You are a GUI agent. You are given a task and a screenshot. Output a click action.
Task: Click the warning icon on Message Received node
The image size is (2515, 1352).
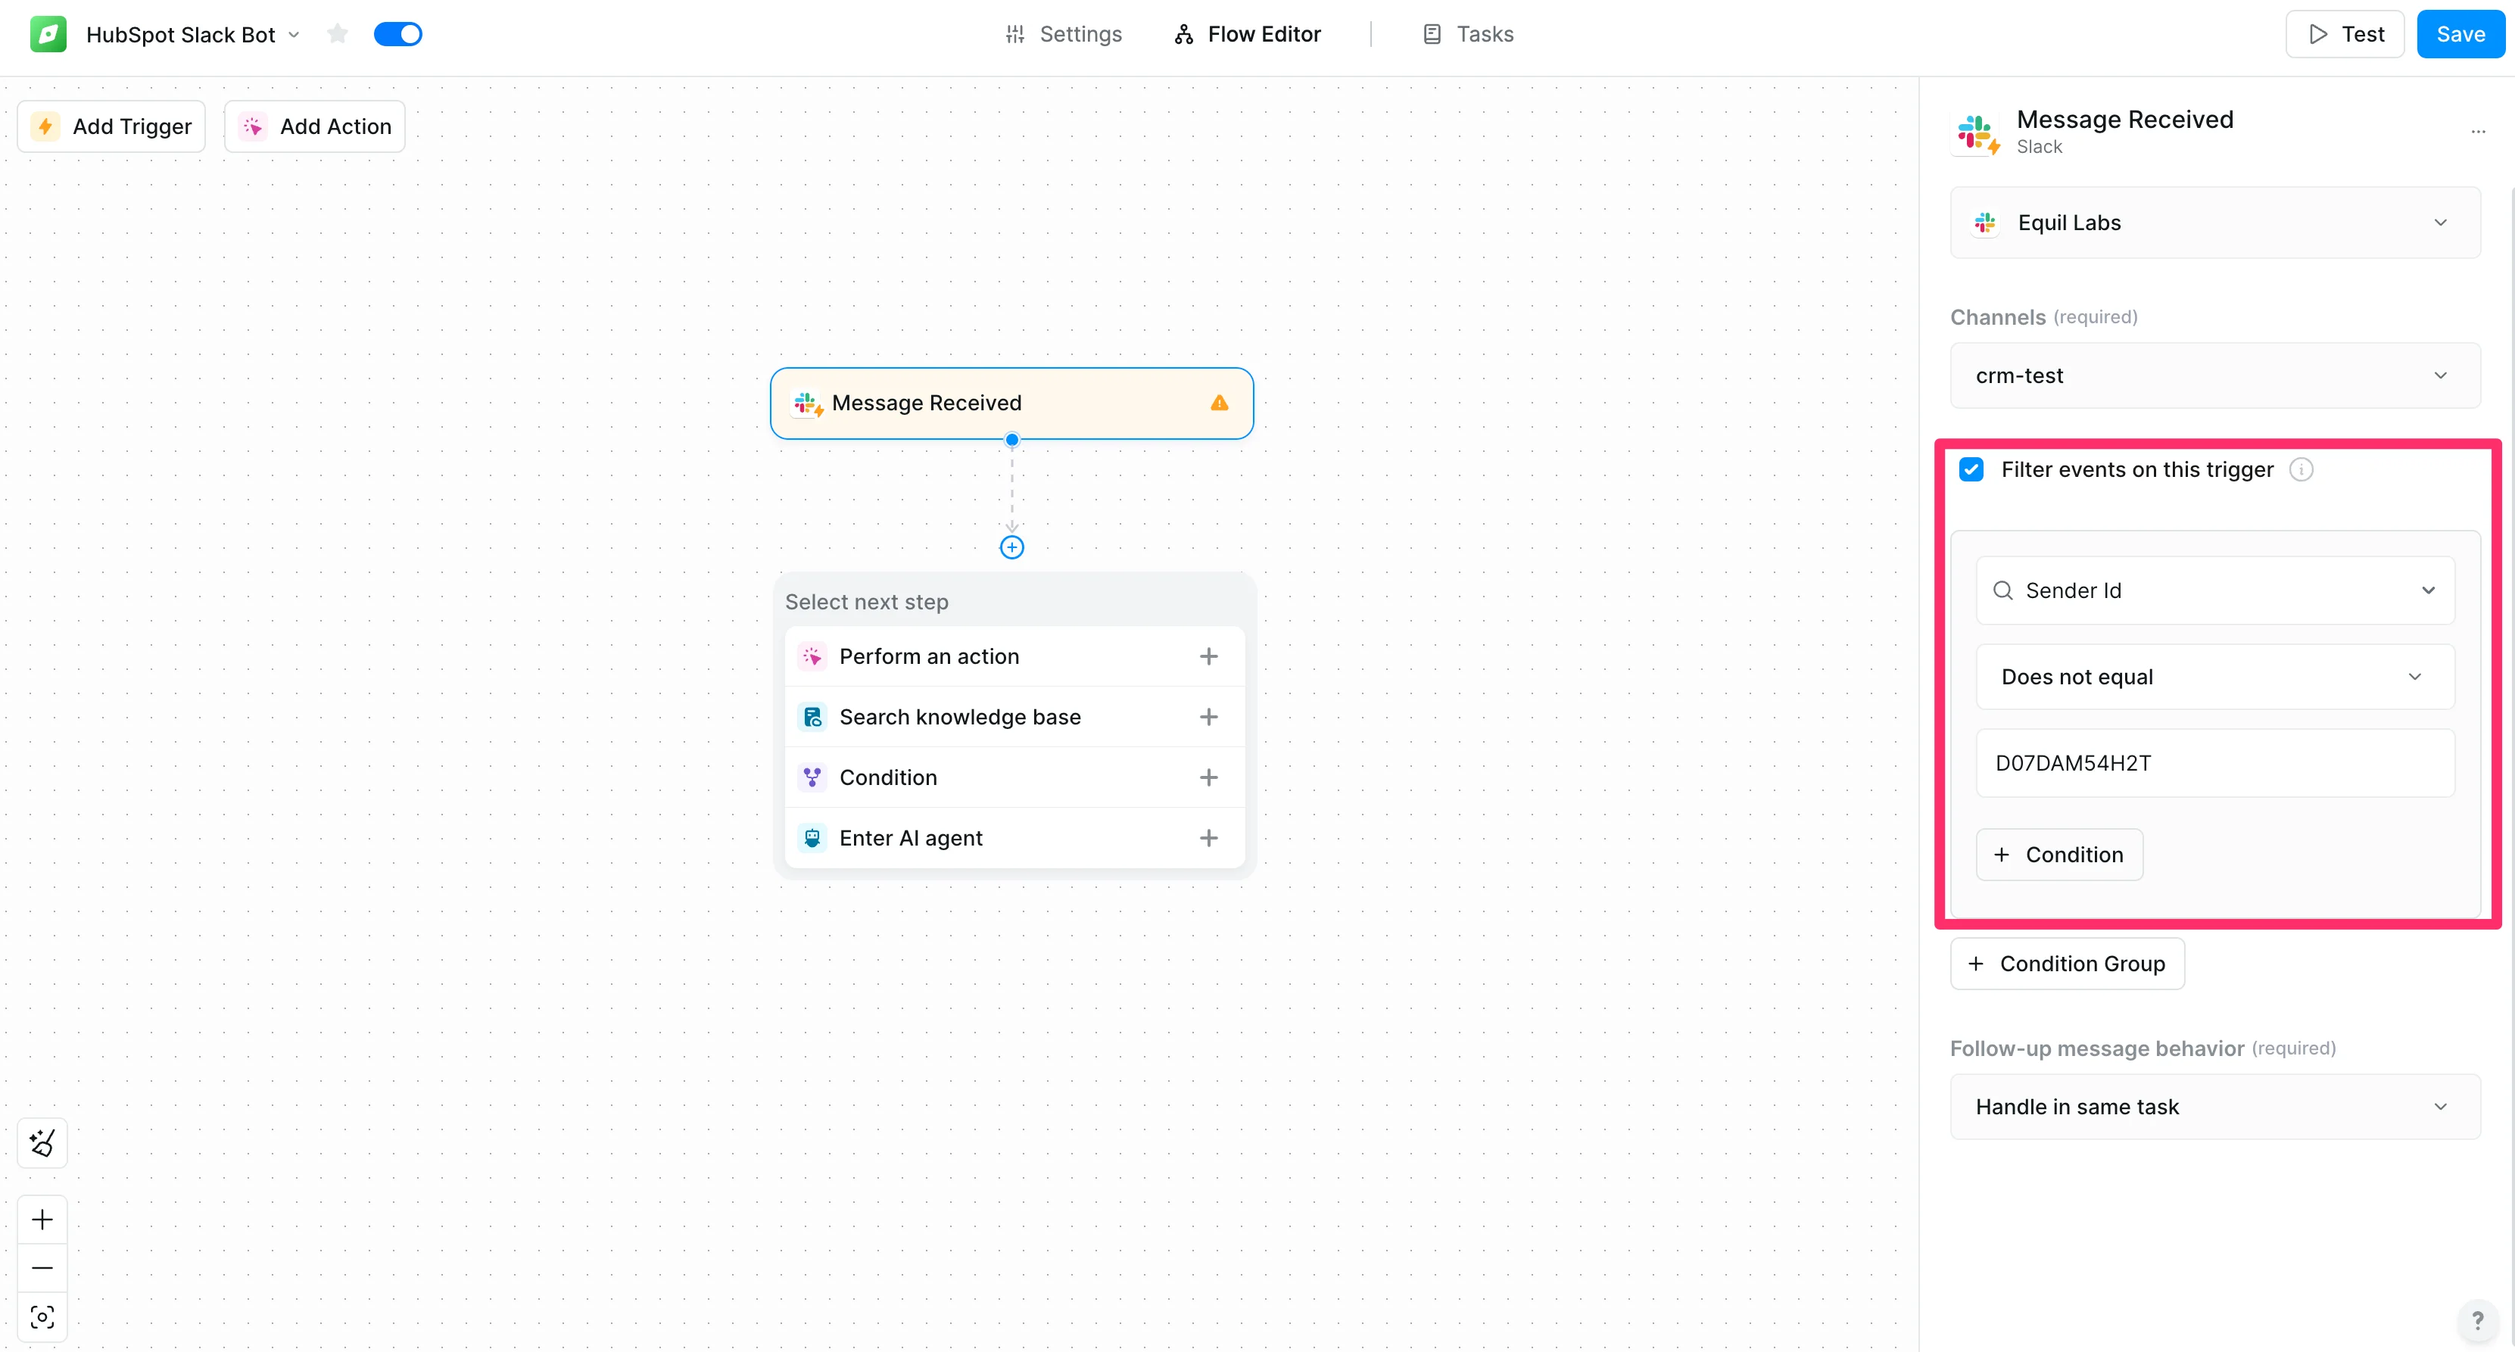pos(1220,403)
